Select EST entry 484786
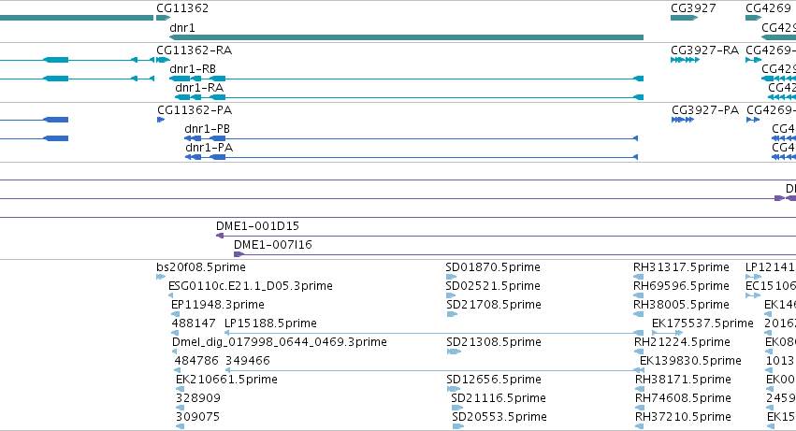This screenshot has height=431, width=796. (x=196, y=361)
